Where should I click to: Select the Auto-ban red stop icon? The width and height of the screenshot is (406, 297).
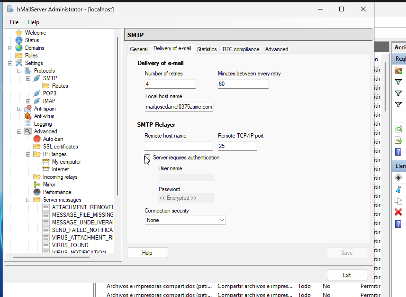[x=37, y=139]
